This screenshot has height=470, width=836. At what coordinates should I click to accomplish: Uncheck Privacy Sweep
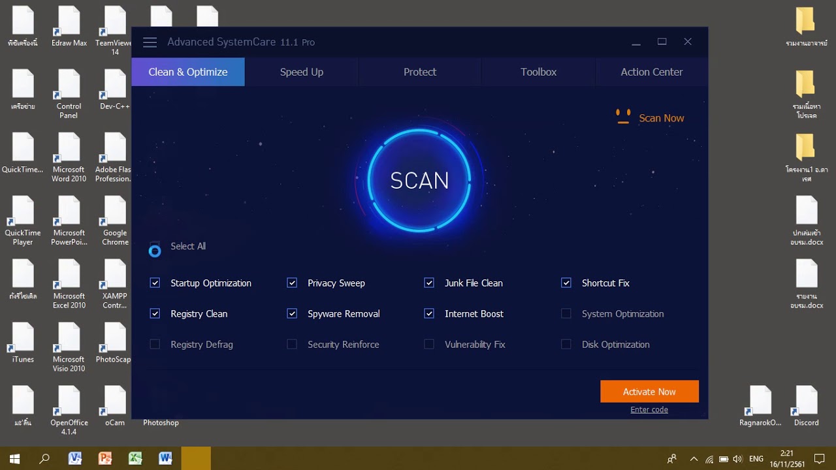292,283
